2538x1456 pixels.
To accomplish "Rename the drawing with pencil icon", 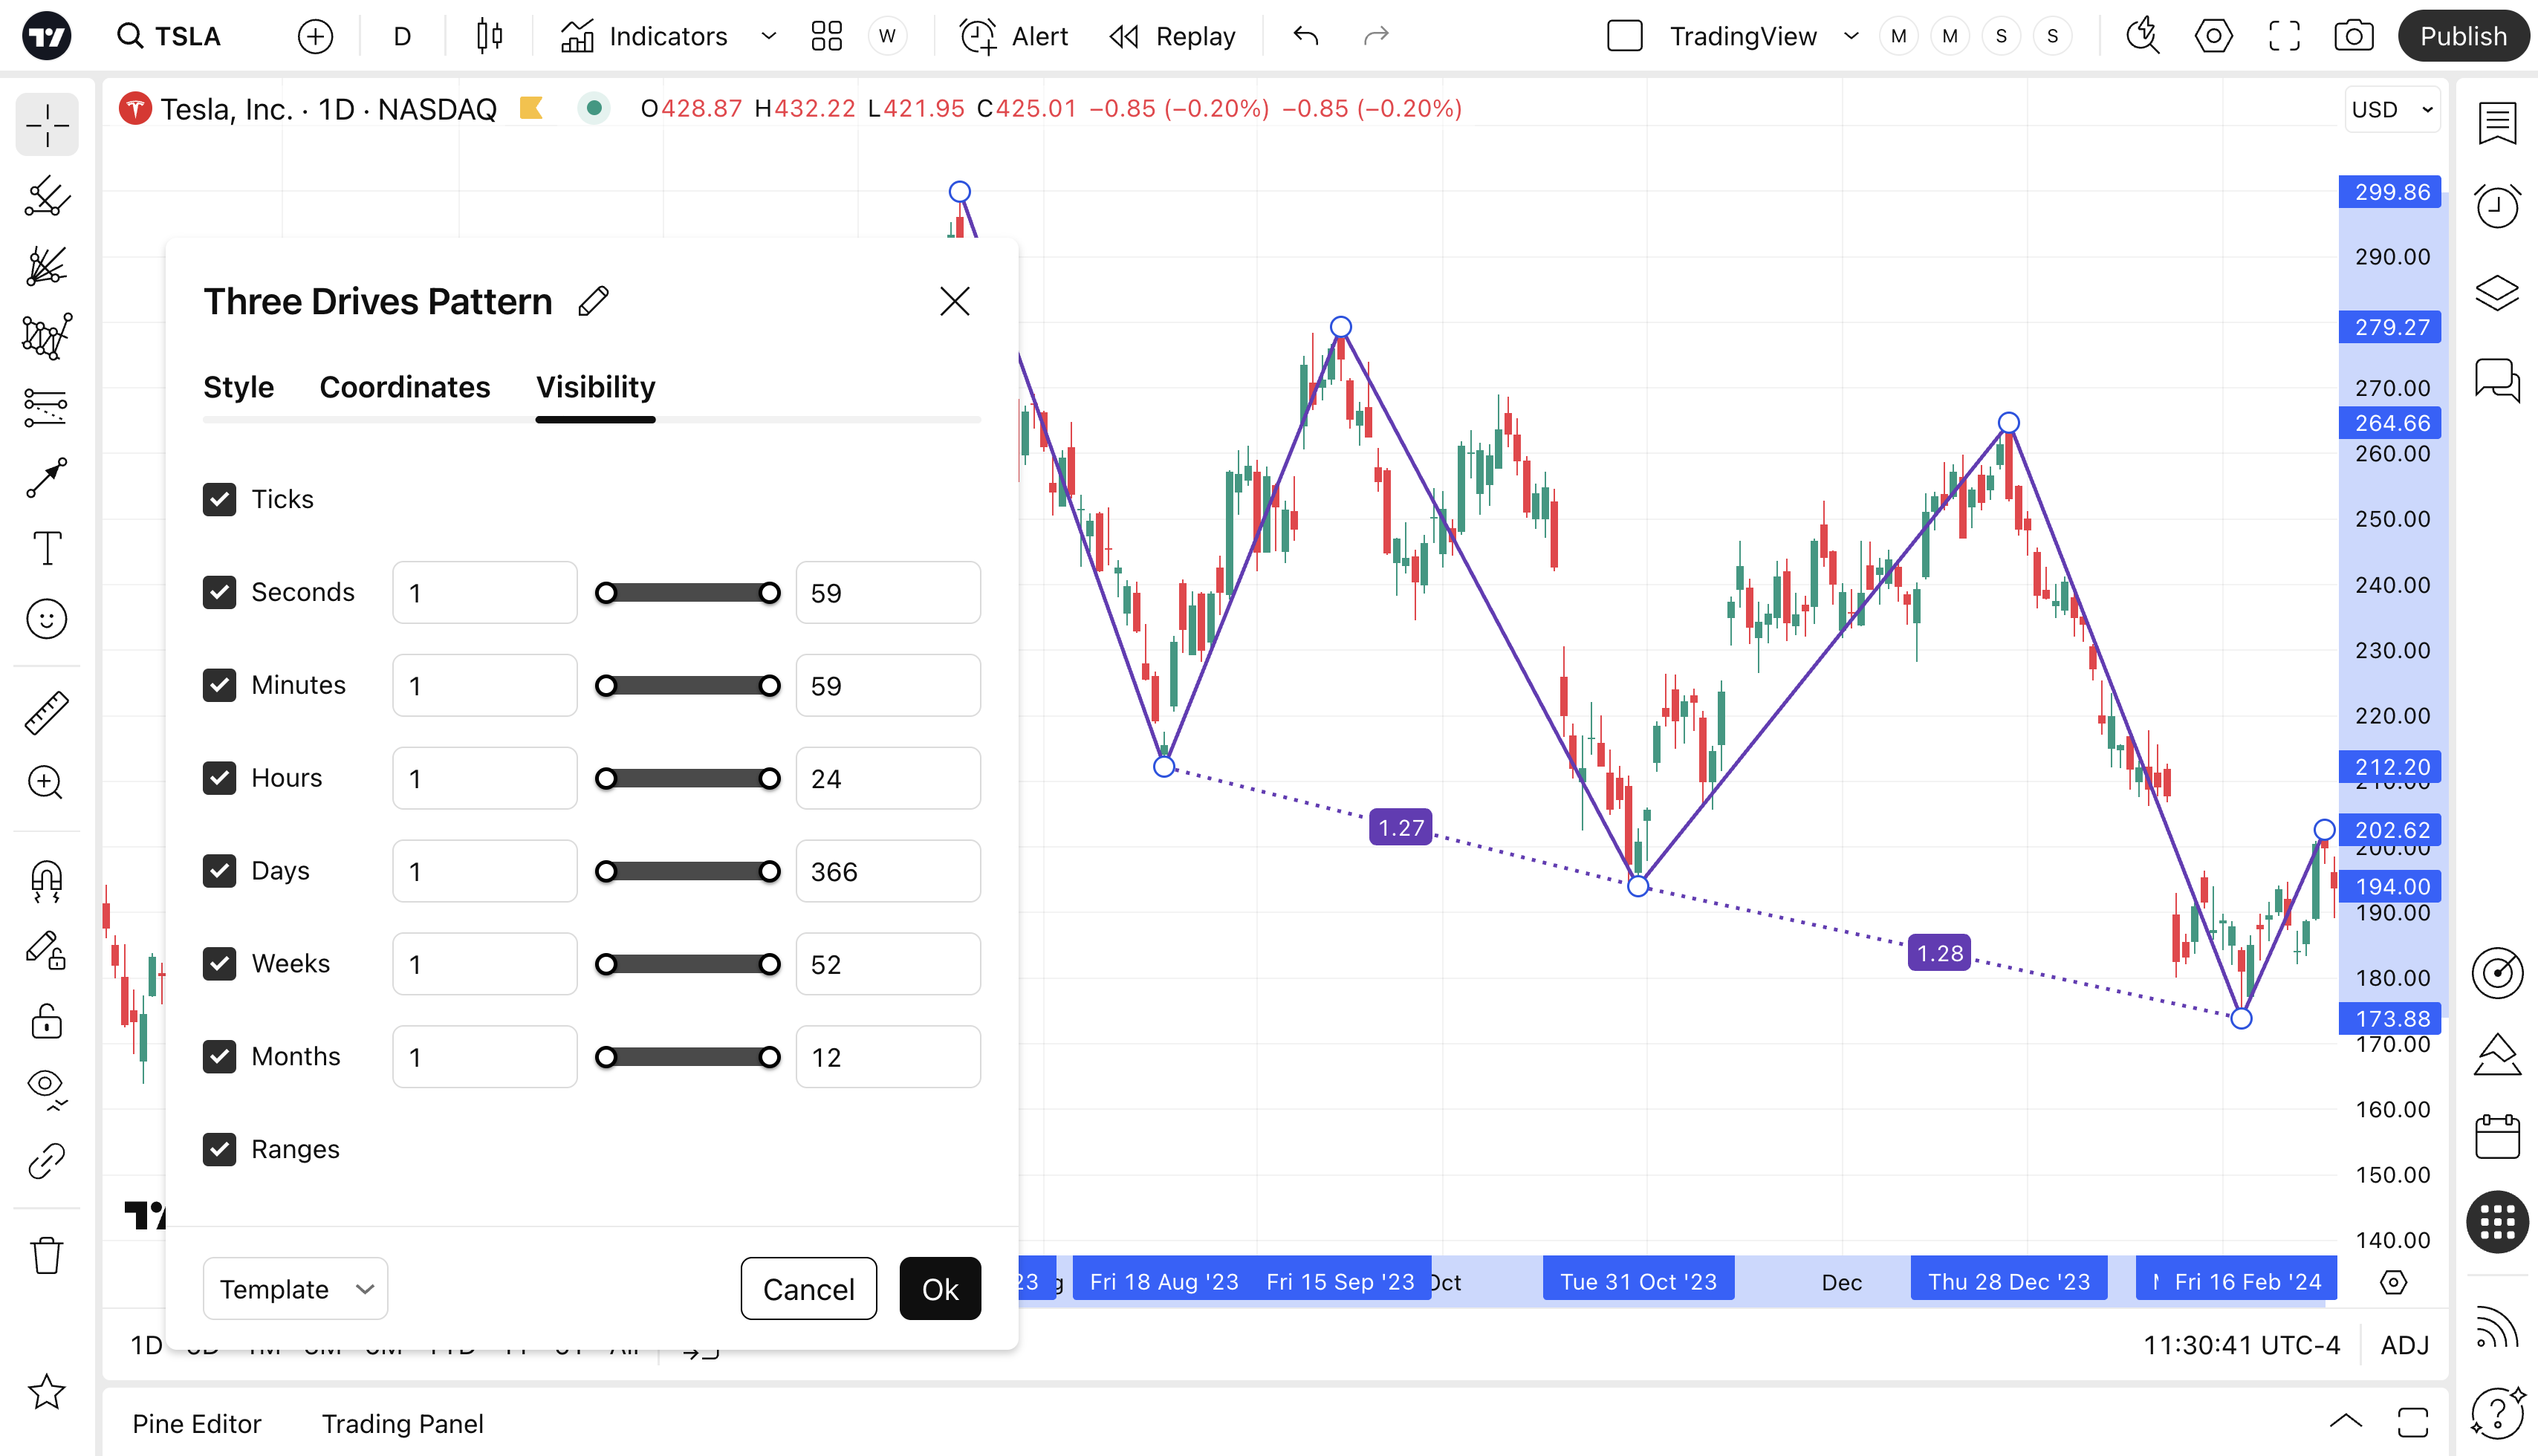I will 593,301.
